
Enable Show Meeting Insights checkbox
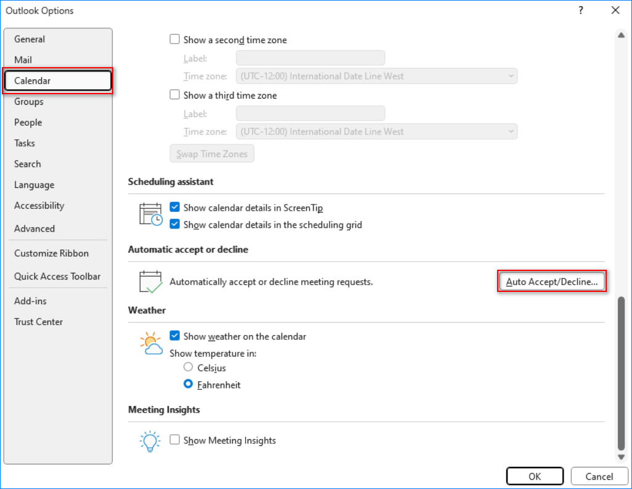(x=174, y=440)
